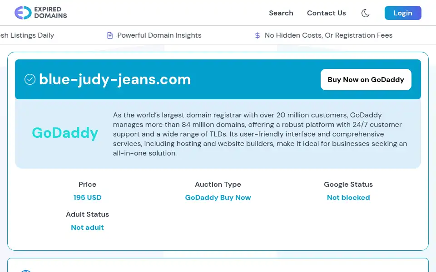The height and width of the screenshot is (272, 436).
Task: Click No Hidden Costs, Or Registration Fees text
Action: click(328, 35)
